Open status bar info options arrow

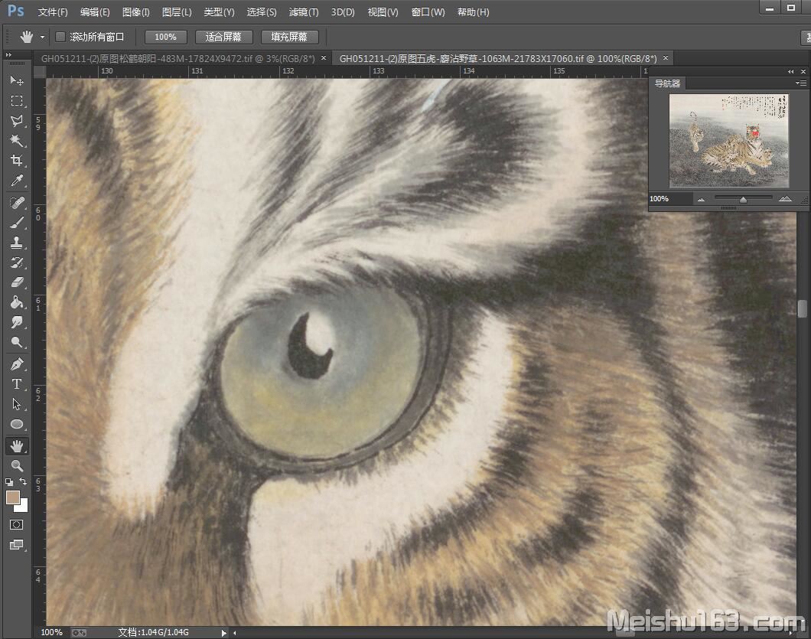coord(223,633)
